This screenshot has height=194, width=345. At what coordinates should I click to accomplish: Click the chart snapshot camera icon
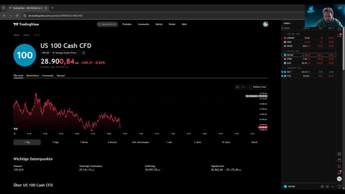coord(237,87)
